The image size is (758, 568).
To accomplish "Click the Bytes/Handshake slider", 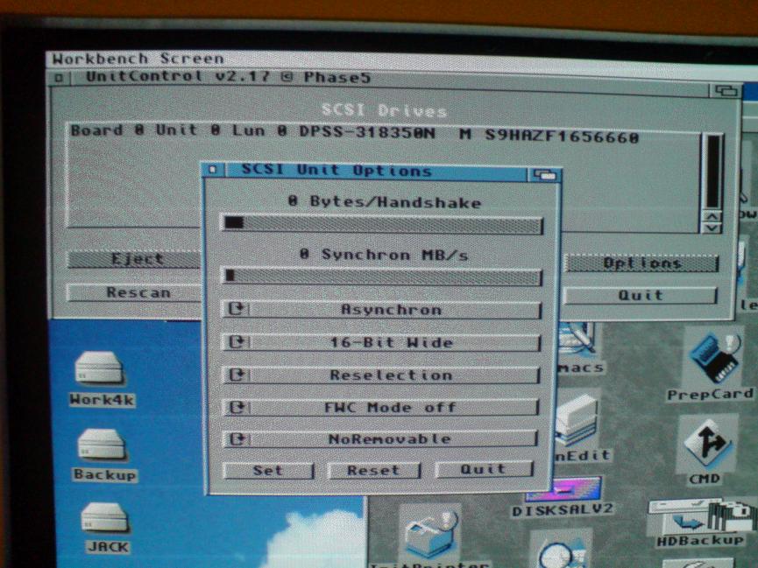I will (x=381, y=225).
